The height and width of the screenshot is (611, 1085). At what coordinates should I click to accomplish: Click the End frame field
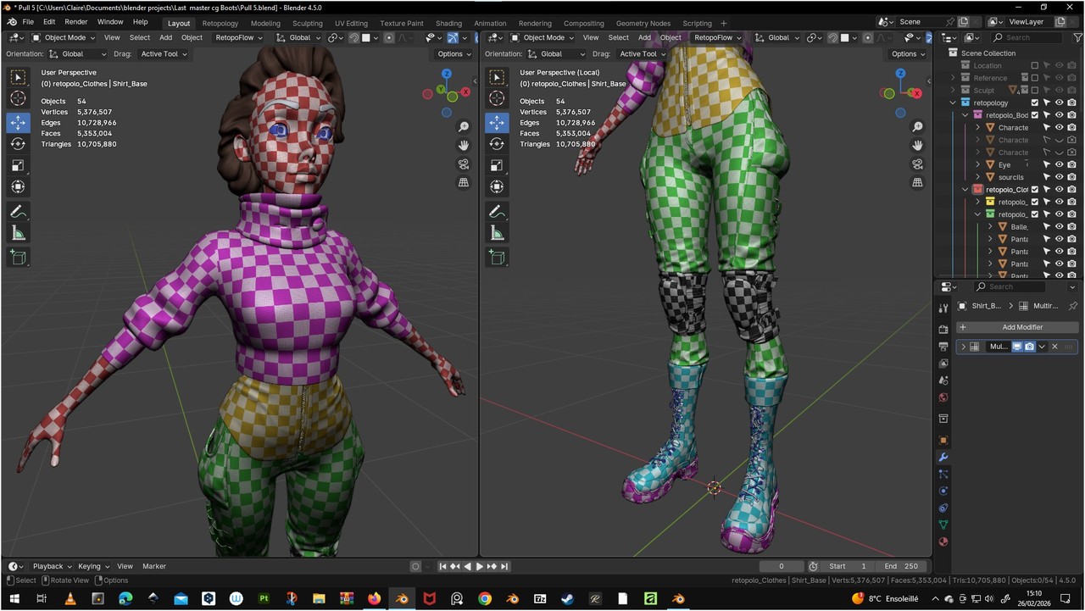pyautogui.click(x=902, y=566)
